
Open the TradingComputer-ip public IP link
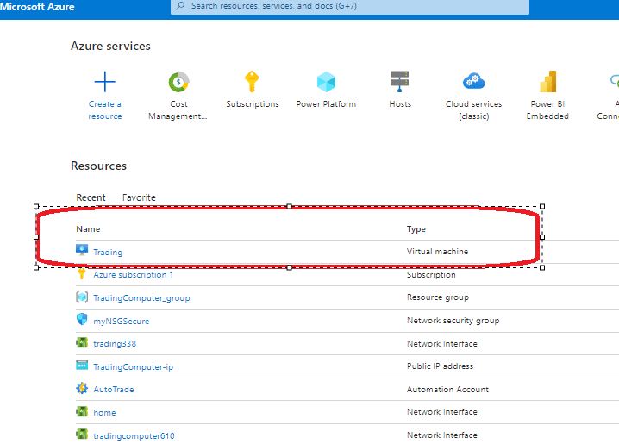[x=133, y=366]
